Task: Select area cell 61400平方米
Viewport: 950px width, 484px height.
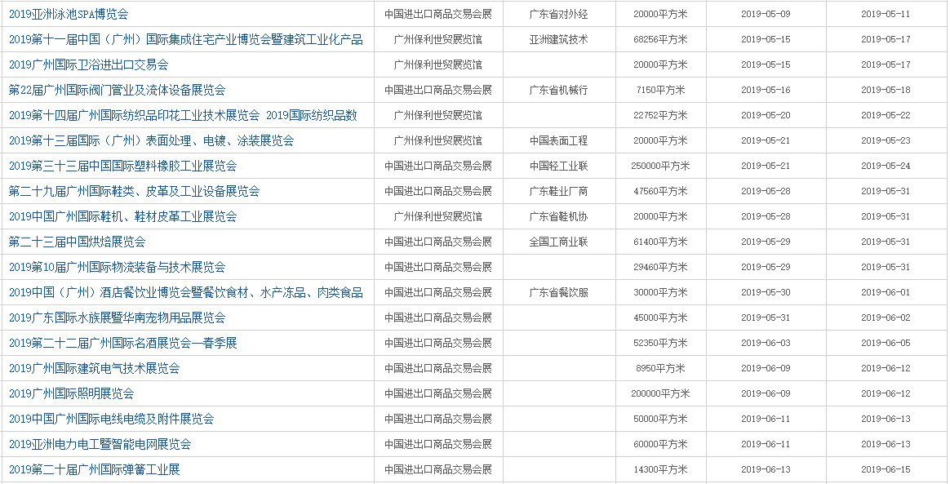Action: [660, 242]
